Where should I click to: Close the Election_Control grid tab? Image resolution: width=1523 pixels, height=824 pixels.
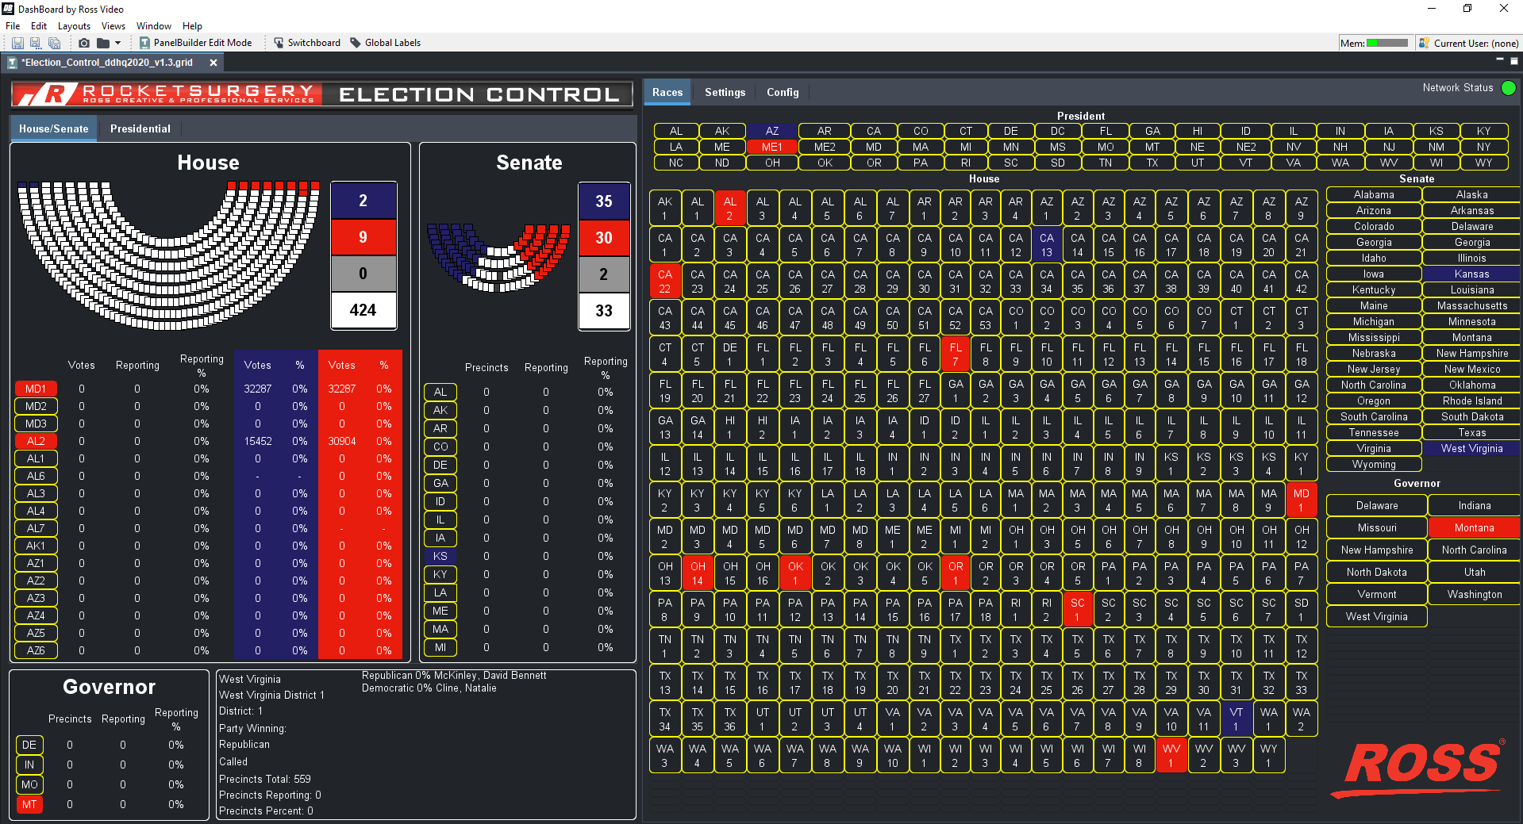coord(213,63)
